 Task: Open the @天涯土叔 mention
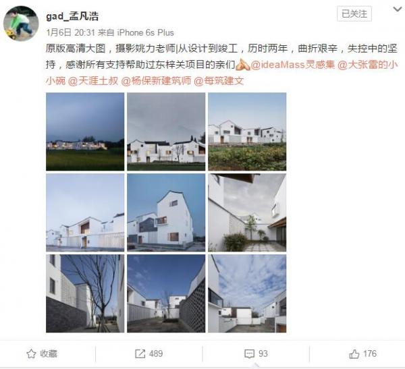pos(93,81)
